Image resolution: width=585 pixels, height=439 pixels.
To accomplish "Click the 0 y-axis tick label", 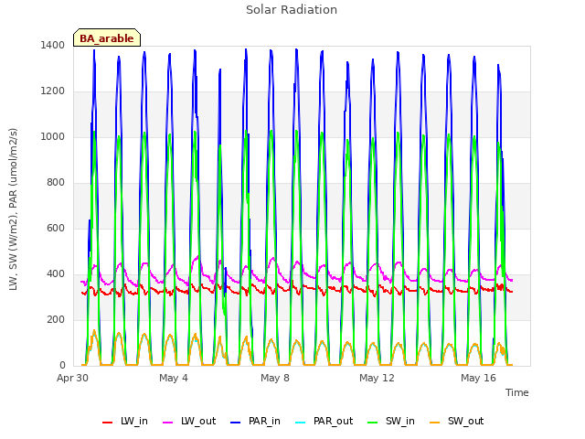I will 62,366.
